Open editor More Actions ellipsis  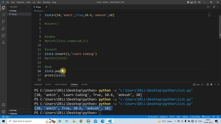tap(218, 7)
